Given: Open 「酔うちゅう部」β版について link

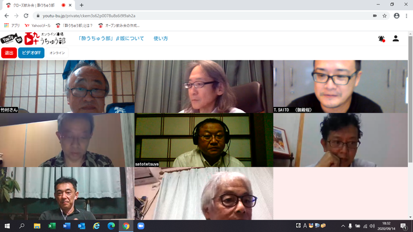Looking at the screenshot, I should point(111,39).
